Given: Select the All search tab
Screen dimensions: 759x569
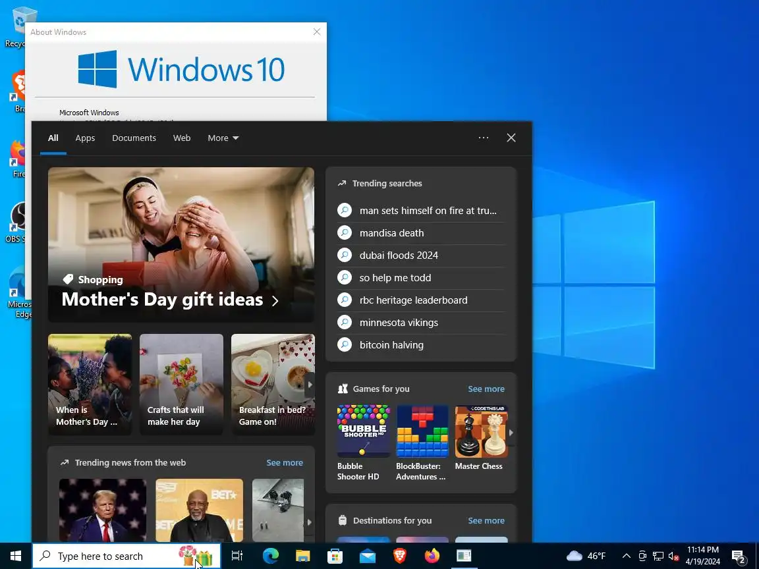Looking at the screenshot, I should pyautogui.click(x=53, y=138).
